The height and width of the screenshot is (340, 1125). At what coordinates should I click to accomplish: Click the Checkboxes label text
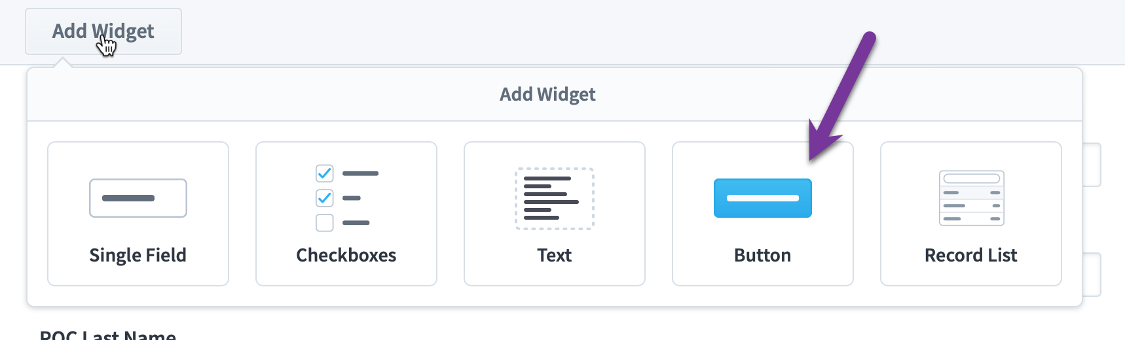click(x=346, y=255)
